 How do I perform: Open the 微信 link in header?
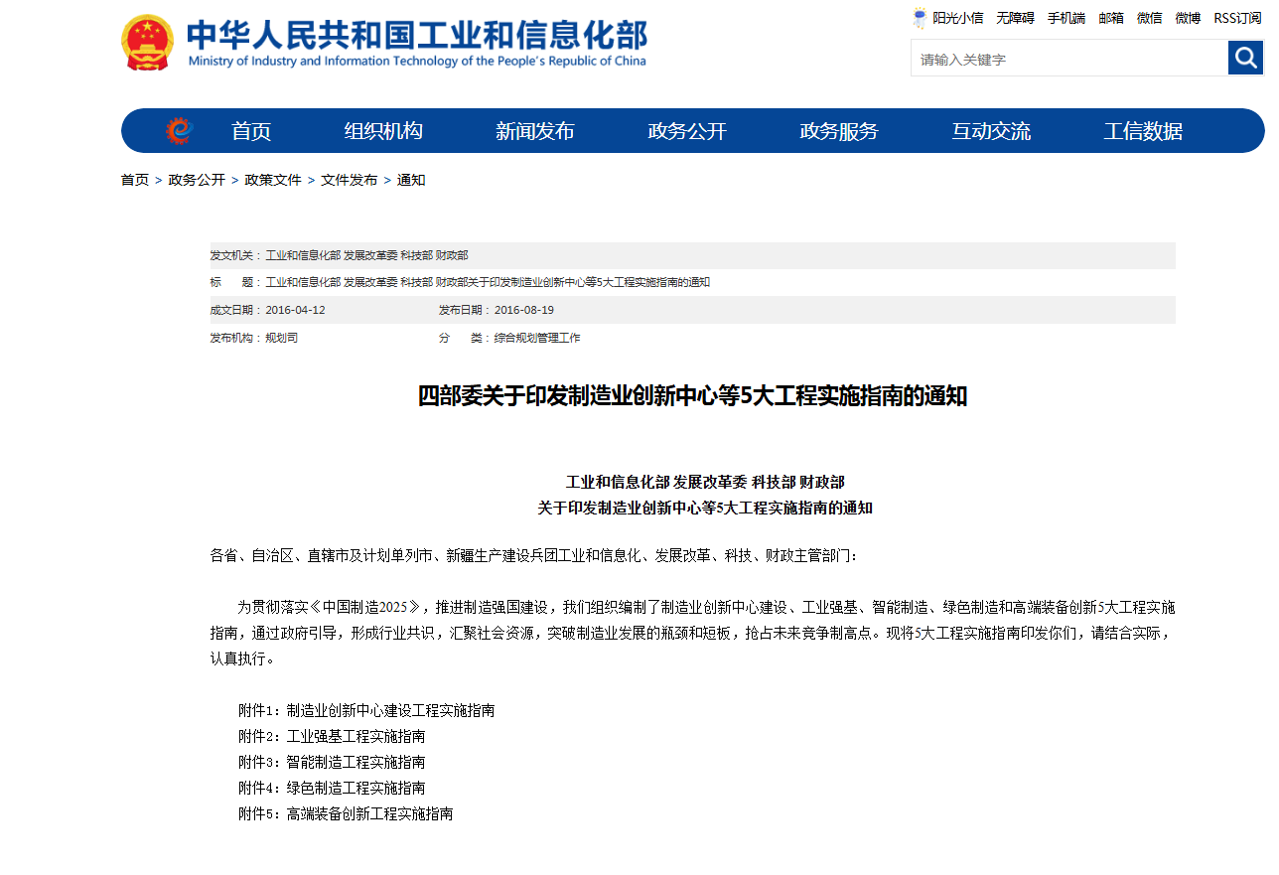click(x=1149, y=18)
